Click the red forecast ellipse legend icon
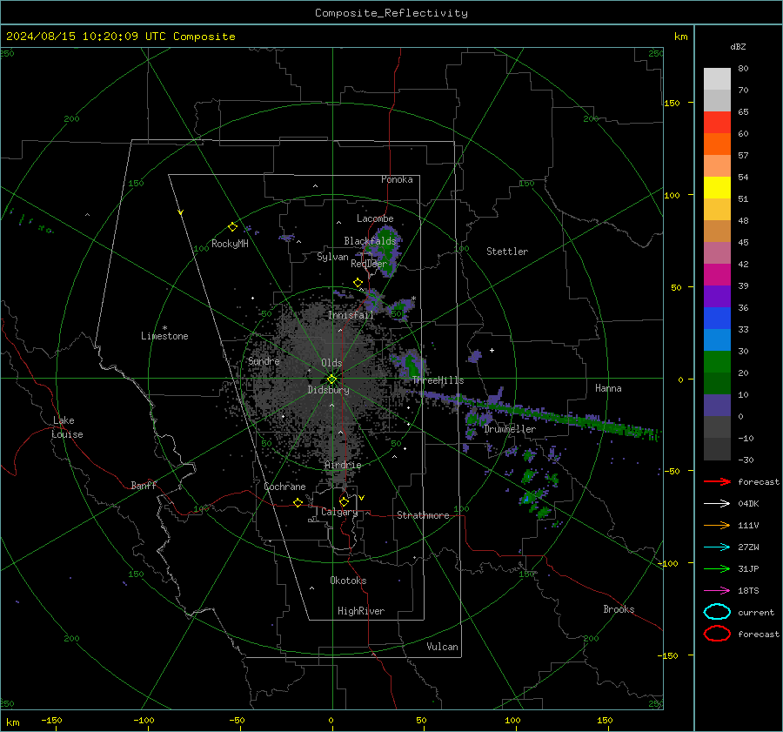The height and width of the screenshot is (732, 783). point(717,634)
